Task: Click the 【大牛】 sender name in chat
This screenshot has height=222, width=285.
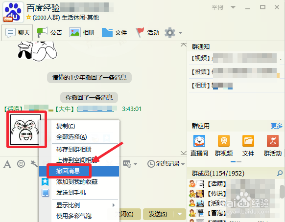Action: pos(64,109)
